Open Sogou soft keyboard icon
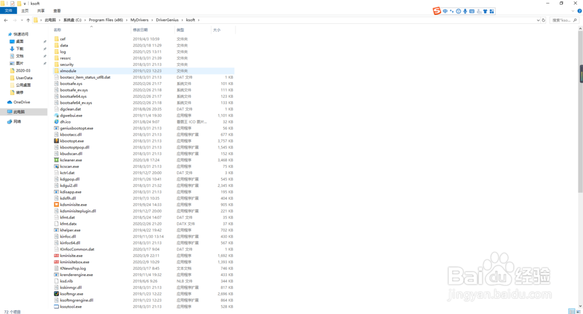Image resolution: width=583 pixels, height=314 pixels. [472, 11]
